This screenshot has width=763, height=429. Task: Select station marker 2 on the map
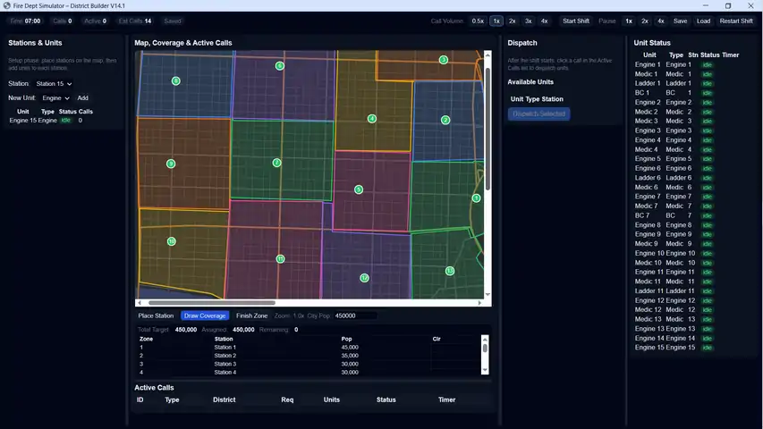point(445,120)
